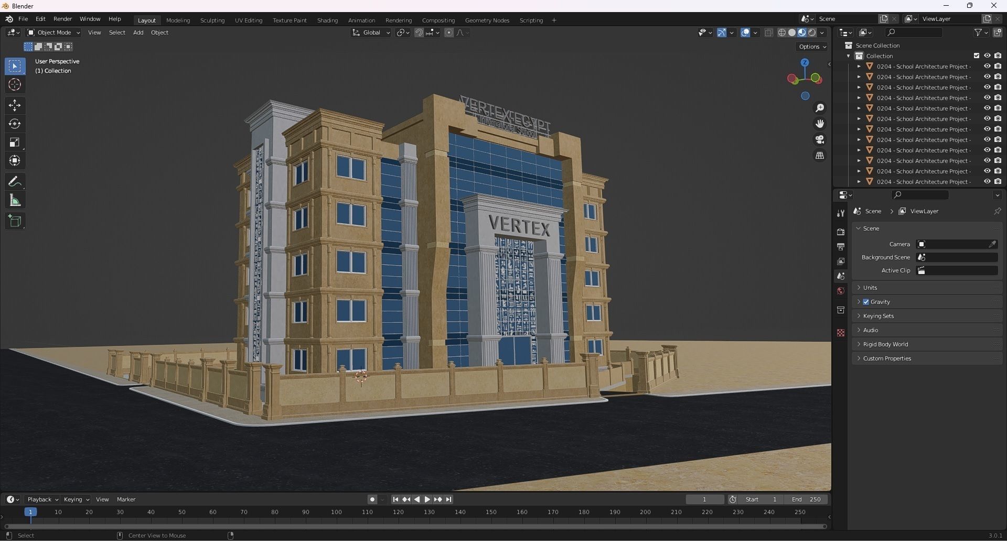Toggle show overlays button
Viewport: 1007px width, 545px height.
tap(745, 32)
